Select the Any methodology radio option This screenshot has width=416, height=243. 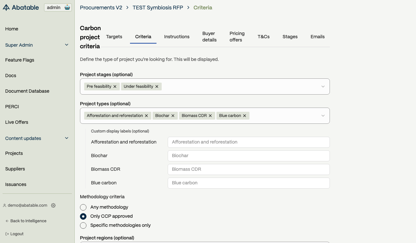pyautogui.click(x=83, y=207)
